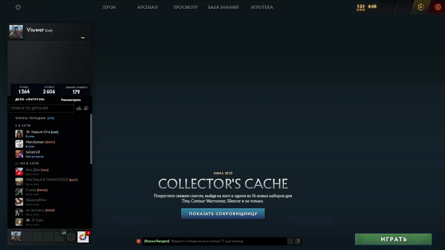The height and width of the screenshot is (250, 445).
Task: Click the friends list scrollbar
Action: (91, 139)
